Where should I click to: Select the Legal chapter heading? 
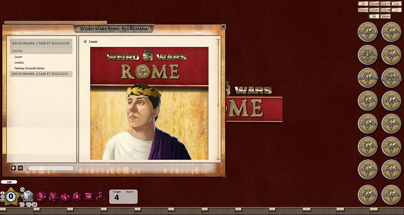(x=41, y=51)
